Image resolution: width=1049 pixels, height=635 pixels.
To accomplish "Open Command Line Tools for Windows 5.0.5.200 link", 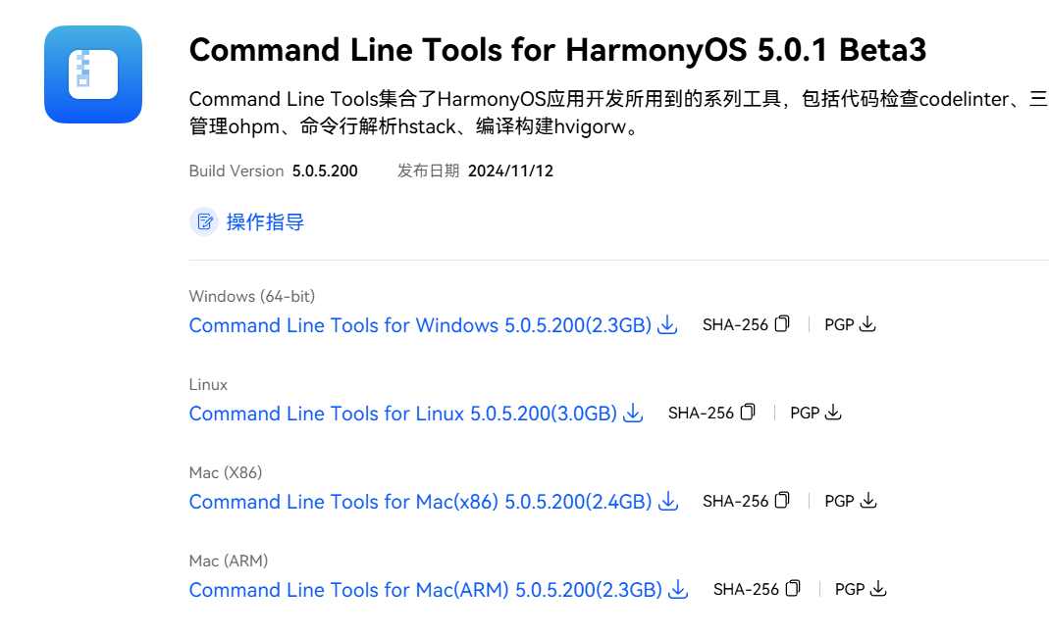I will pos(420,325).
